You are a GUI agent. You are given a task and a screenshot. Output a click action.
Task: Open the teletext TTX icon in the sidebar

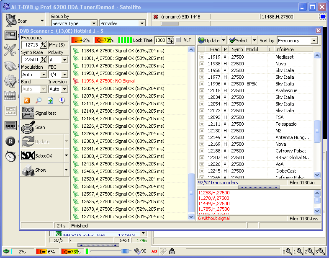[10, 111]
